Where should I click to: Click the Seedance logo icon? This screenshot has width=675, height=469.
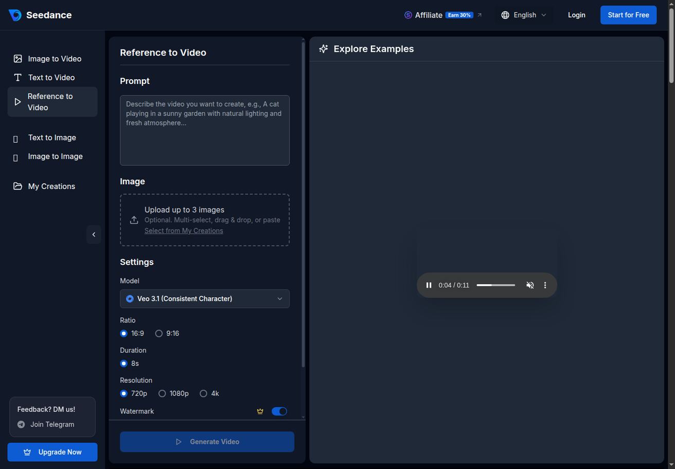point(15,15)
